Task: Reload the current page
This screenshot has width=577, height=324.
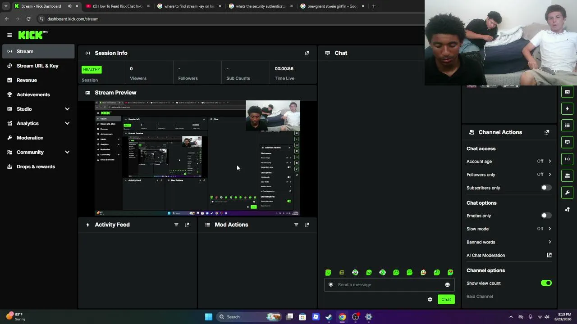Action: coord(28,19)
